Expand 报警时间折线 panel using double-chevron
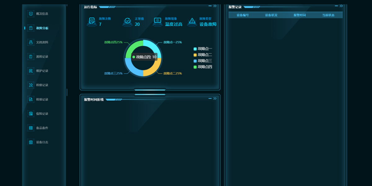372x186 pixels. [215, 99]
